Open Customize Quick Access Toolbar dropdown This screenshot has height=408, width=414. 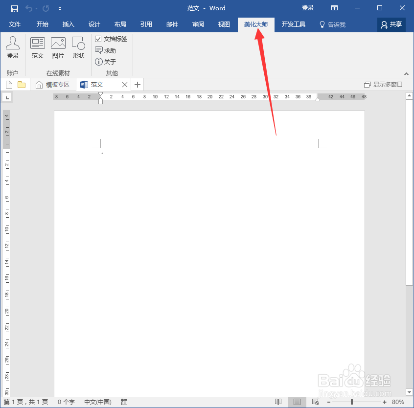click(60, 9)
